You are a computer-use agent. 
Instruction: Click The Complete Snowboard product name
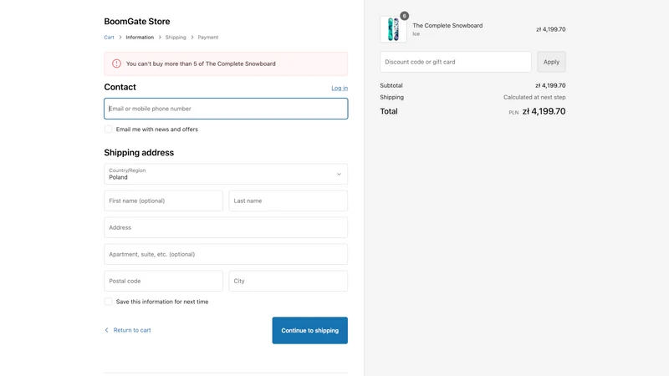[447, 26]
